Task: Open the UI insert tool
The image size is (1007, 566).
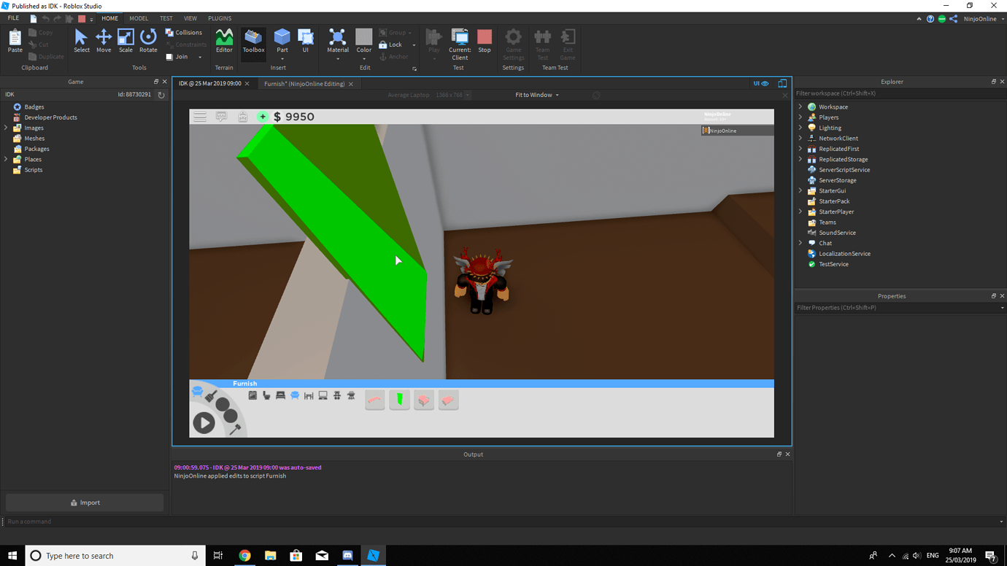Action: pos(306,41)
